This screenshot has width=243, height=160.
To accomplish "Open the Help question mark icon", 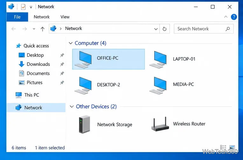I will pyautogui.click(x=234, y=17).
